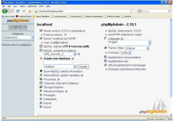Click the help icon next to connection collation
175x122 pixels.
(79, 54)
